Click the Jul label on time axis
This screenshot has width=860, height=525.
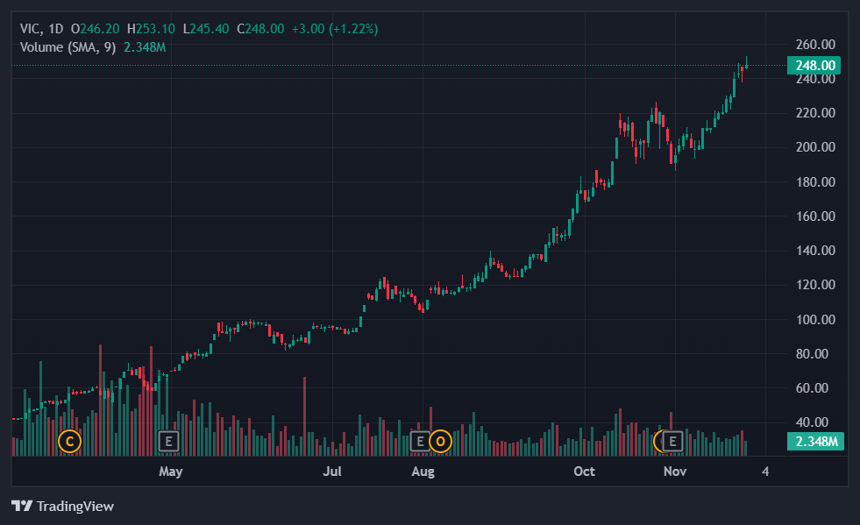(x=332, y=472)
